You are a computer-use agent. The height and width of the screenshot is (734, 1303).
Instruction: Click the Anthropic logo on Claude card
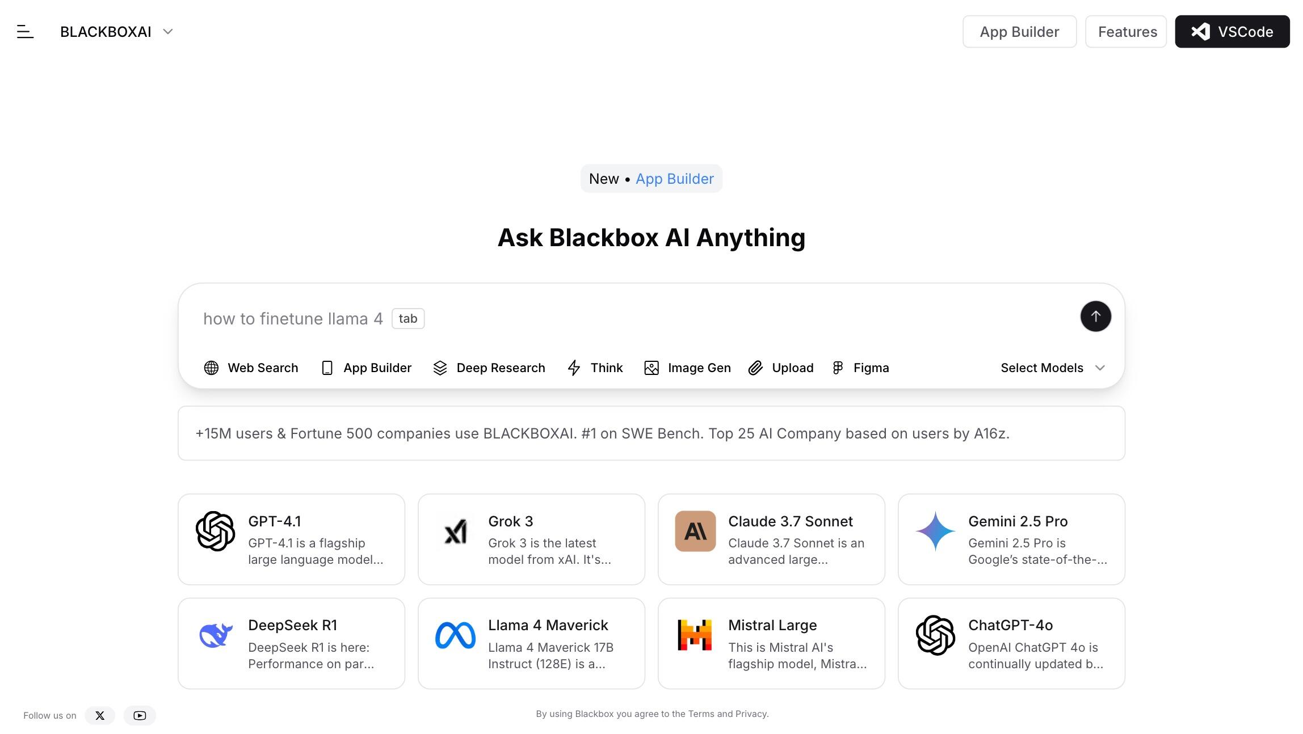click(695, 531)
